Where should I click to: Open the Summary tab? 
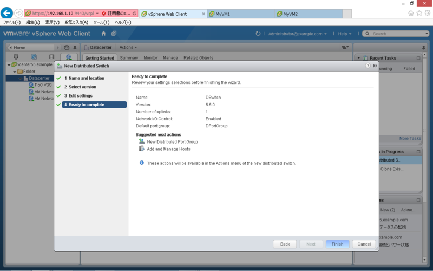click(129, 58)
